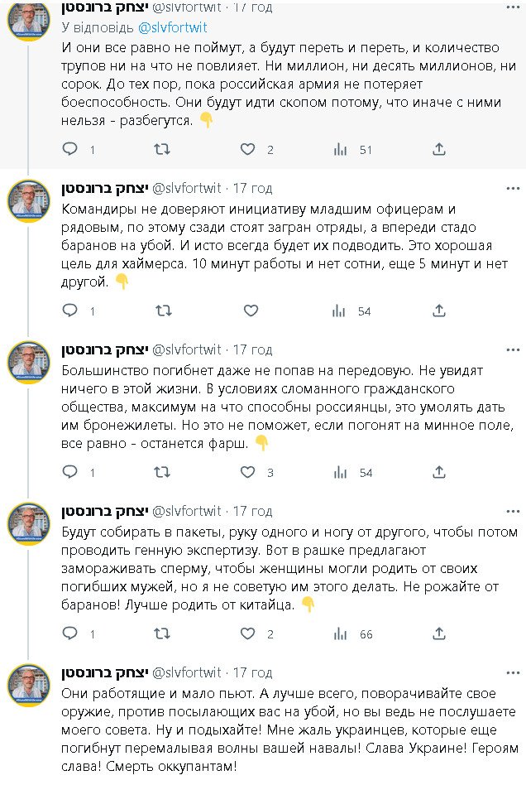View analytics for the бронежилеты tweet
526x785 pixels.
click(x=339, y=473)
